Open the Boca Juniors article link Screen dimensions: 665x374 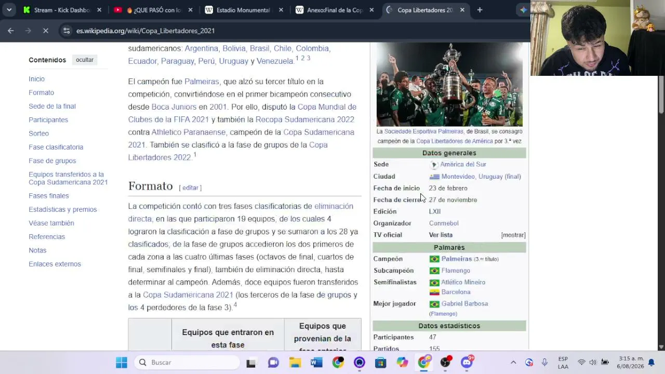(x=174, y=107)
